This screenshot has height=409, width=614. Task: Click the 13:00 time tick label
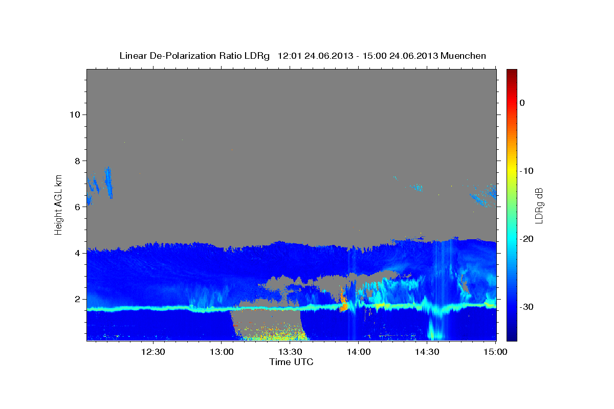pos(222,352)
